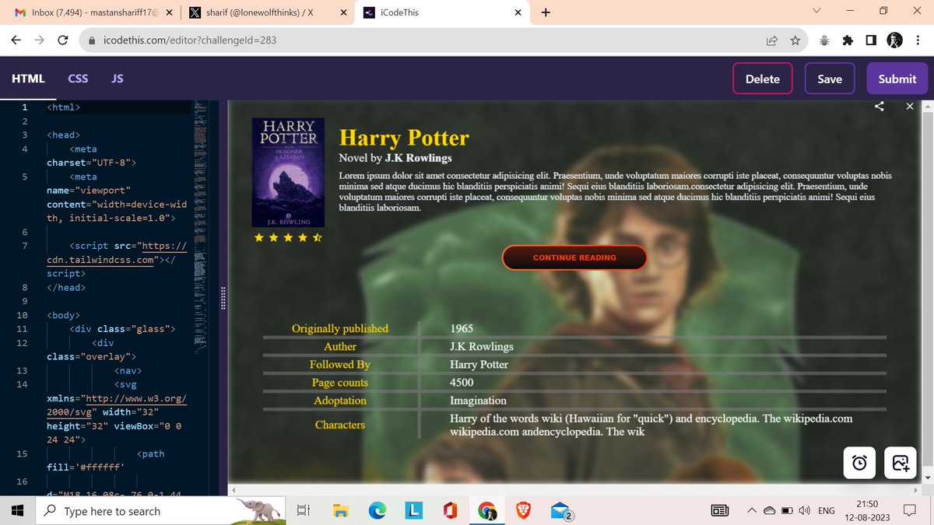934x525 pixels.
Task: Open the blue L app on taskbar
Action: click(414, 511)
